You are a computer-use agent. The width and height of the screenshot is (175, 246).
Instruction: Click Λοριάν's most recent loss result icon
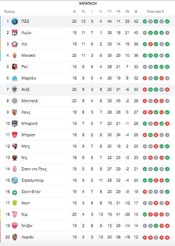(x=167, y=238)
